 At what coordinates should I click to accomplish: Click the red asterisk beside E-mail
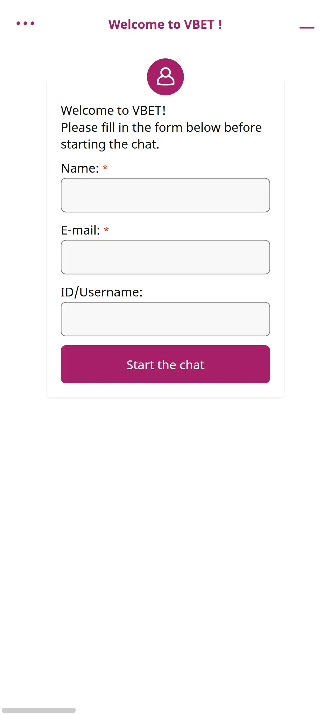coord(106,230)
